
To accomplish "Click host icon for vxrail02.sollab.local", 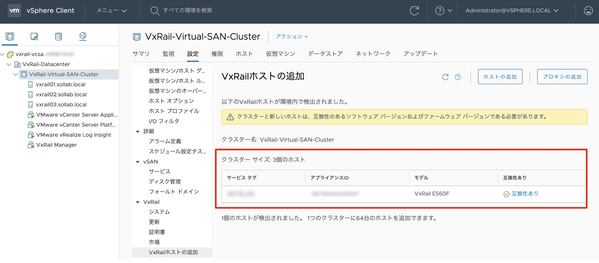I will point(31,94).
